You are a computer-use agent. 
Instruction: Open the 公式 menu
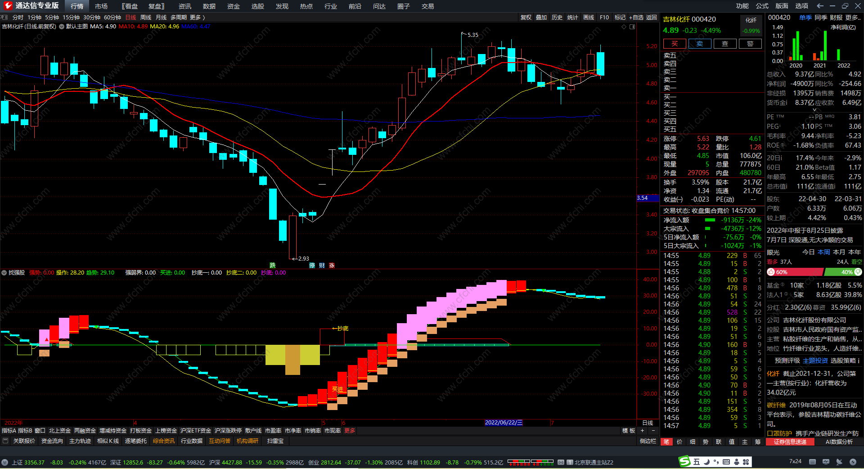click(x=762, y=6)
